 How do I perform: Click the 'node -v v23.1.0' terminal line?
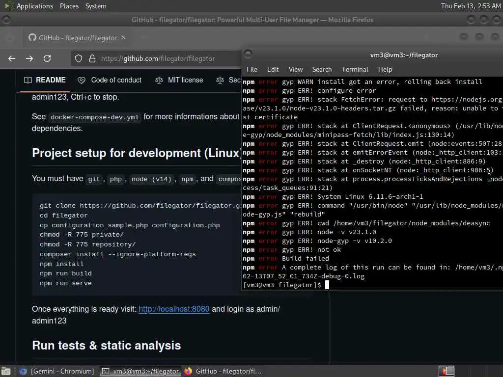point(347,232)
